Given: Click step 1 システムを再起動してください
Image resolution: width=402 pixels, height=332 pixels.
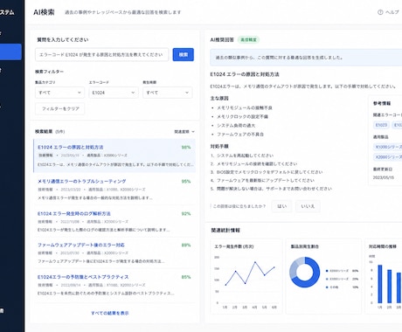Looking at the screenshot, I should [242, 156].
